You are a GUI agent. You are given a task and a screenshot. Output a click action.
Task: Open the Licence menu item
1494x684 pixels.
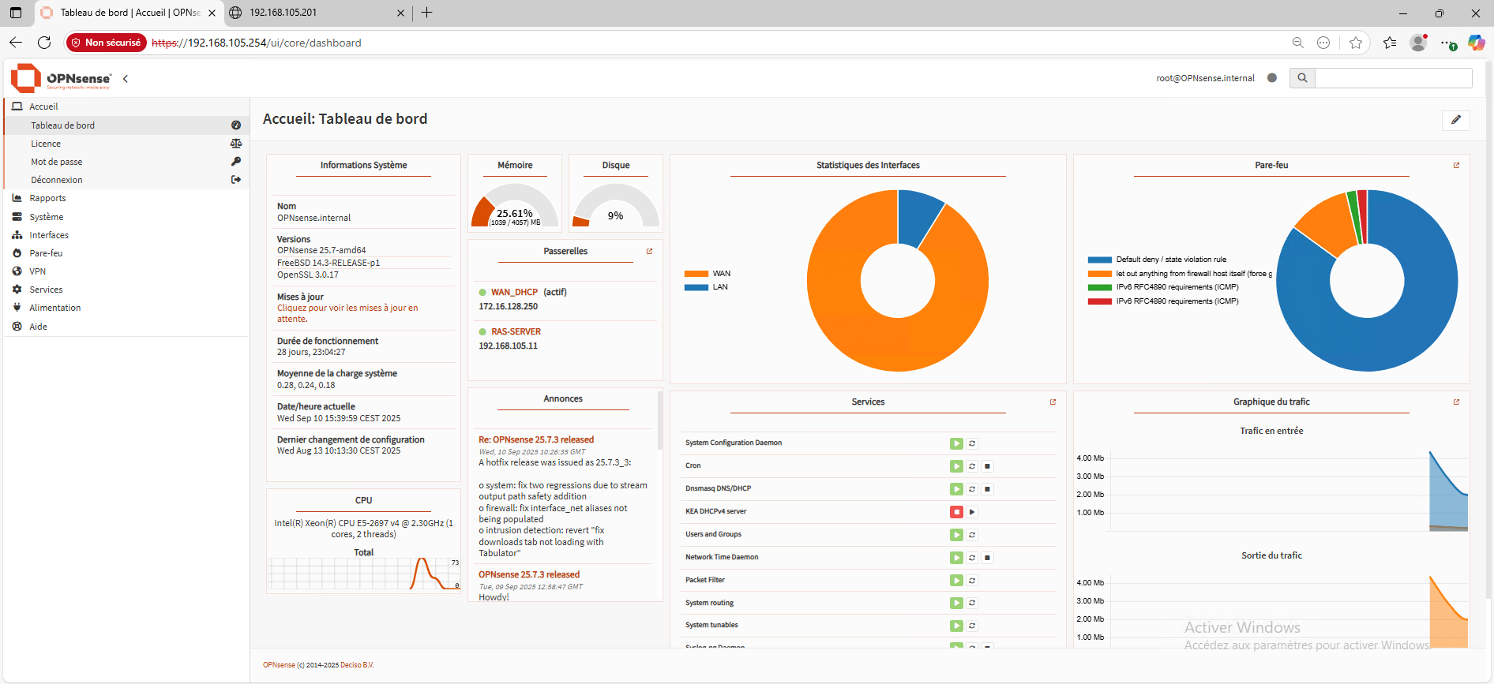(46, 144)
